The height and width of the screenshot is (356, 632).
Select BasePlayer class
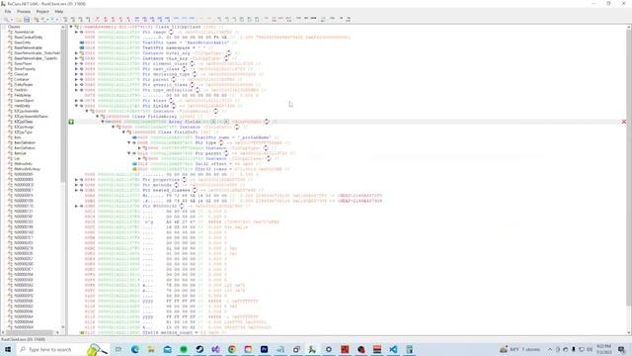click(23, 63)
